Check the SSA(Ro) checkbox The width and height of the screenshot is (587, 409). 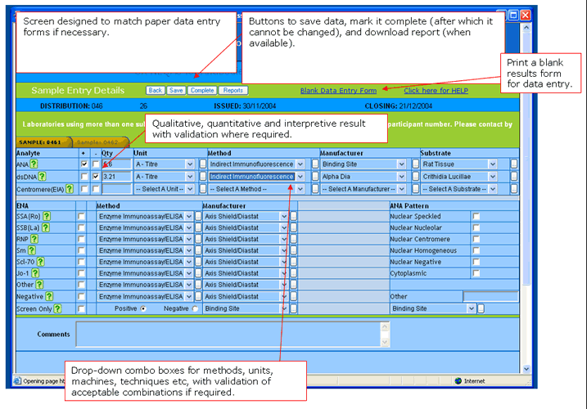(81, 216)
